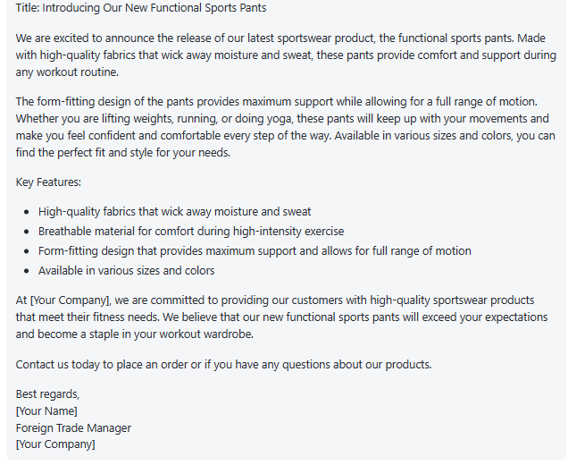Image resolution: width=568 pixels, height=465 pixels.
Task: Click the 'Best regards,' line
Action: [x=47, y=394]
